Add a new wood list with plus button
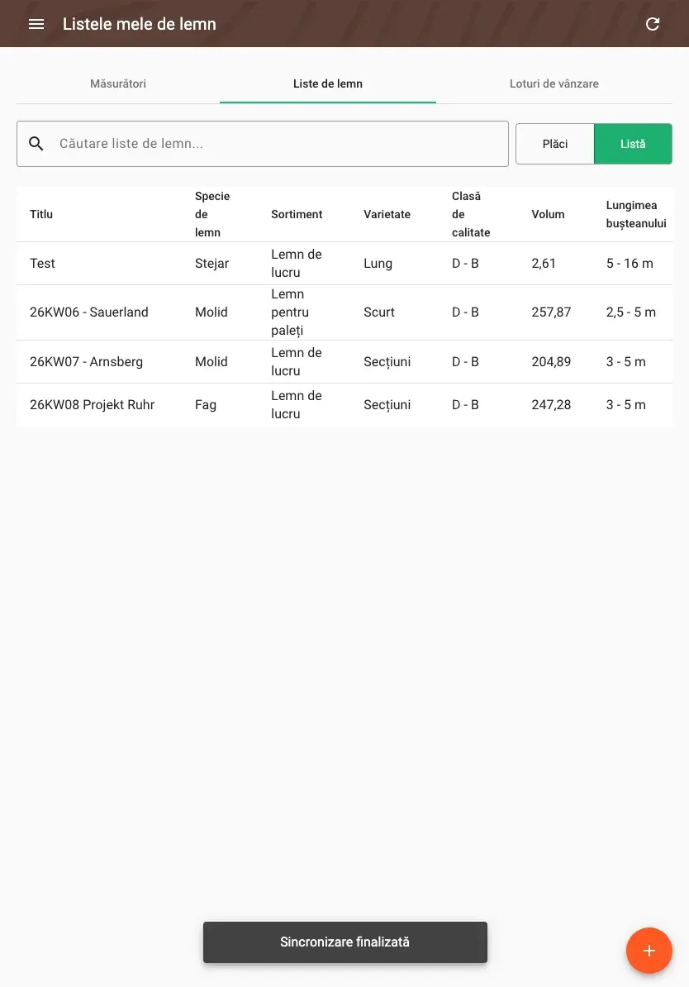Screen dimensions: 689x987 (x=649, y=951)
